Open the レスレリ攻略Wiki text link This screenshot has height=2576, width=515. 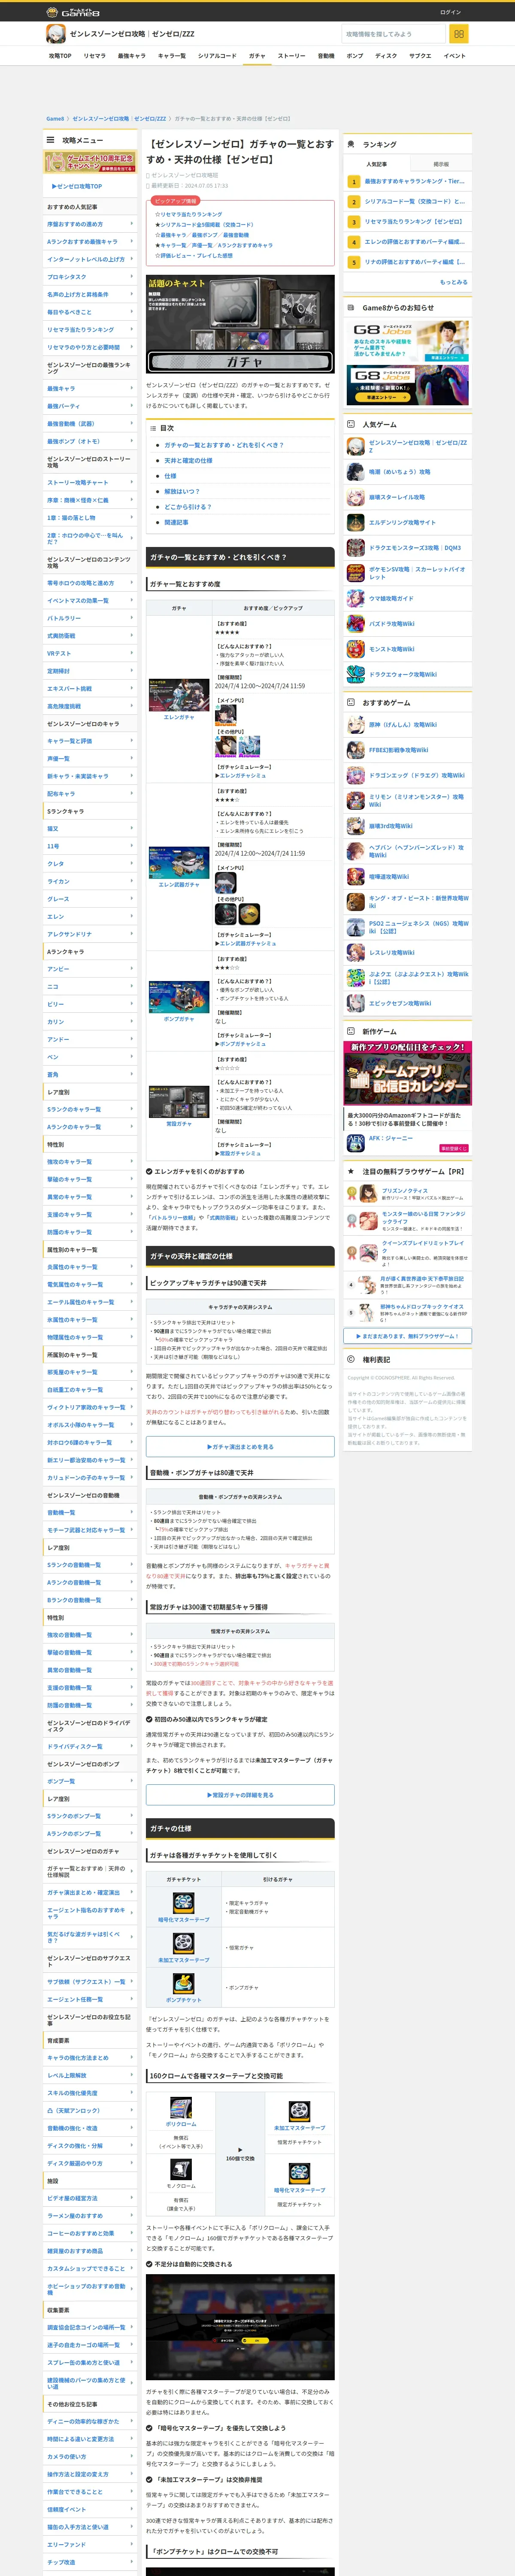coord(391,953)
